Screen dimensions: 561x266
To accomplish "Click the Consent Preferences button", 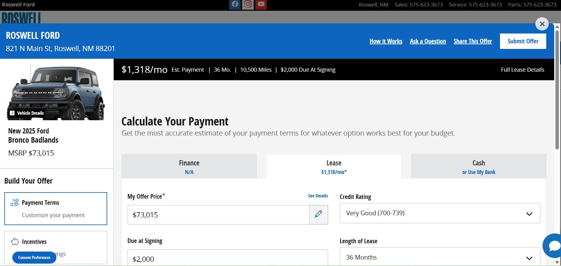I will click(x=34, y=258).
